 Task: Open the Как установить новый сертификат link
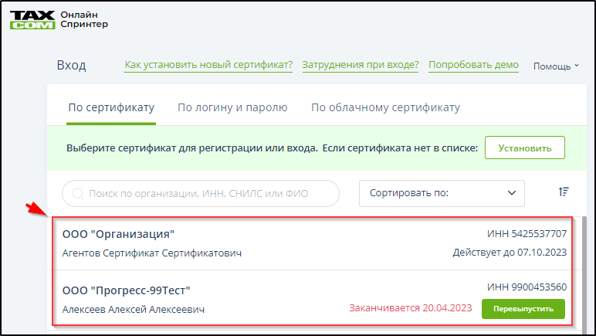(x=208, y=66)
